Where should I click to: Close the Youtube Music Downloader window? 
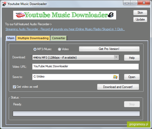[x=144, y=3]
